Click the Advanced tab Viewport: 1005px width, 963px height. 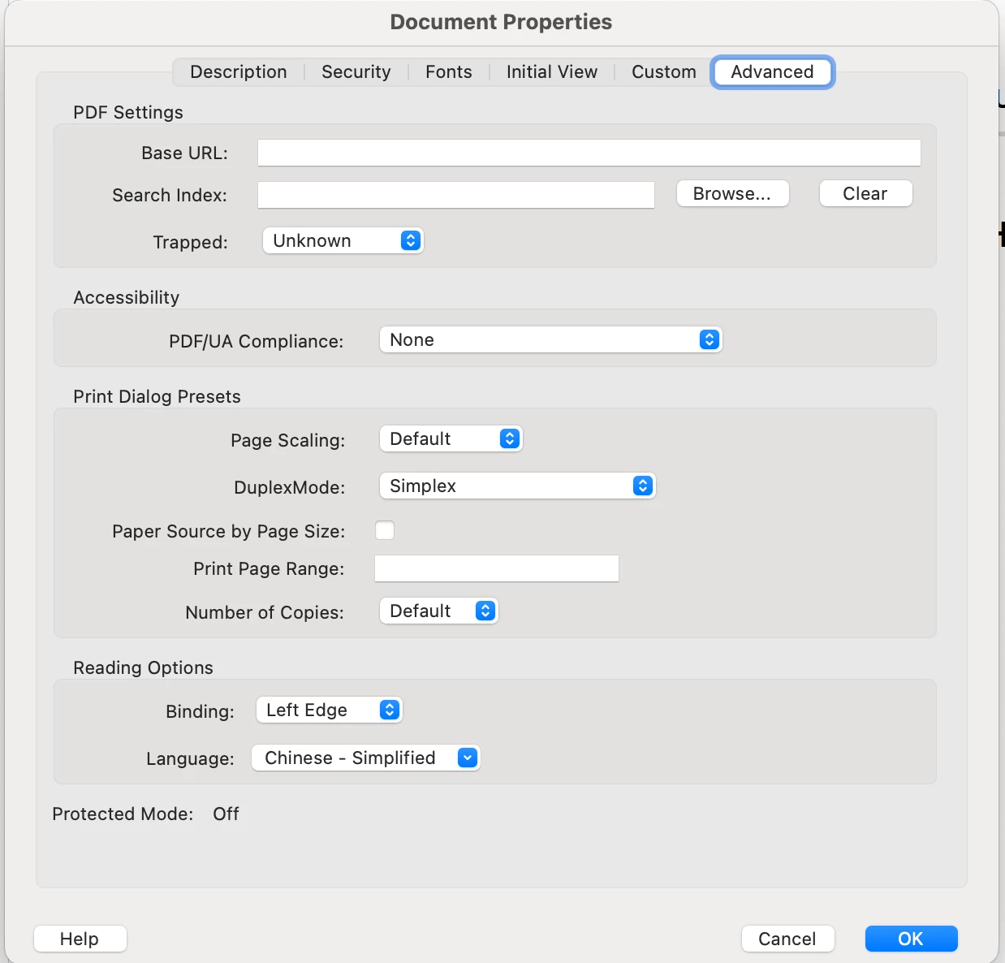[x=772, y=72]
